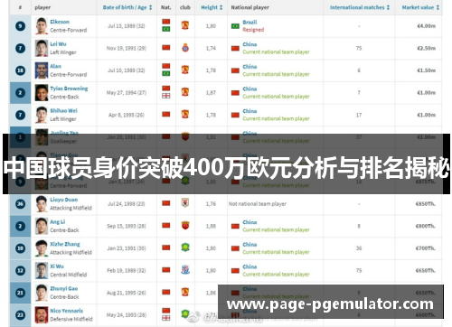Click the China flag in Alan's national player cell

(235, 70)
